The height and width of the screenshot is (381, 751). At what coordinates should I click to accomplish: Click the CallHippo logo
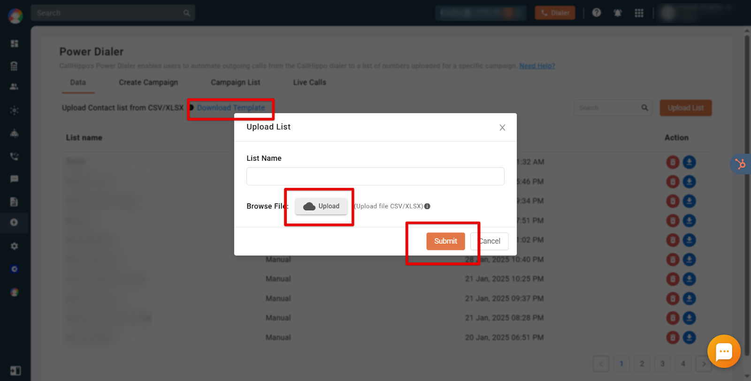(x=15, y=15)
